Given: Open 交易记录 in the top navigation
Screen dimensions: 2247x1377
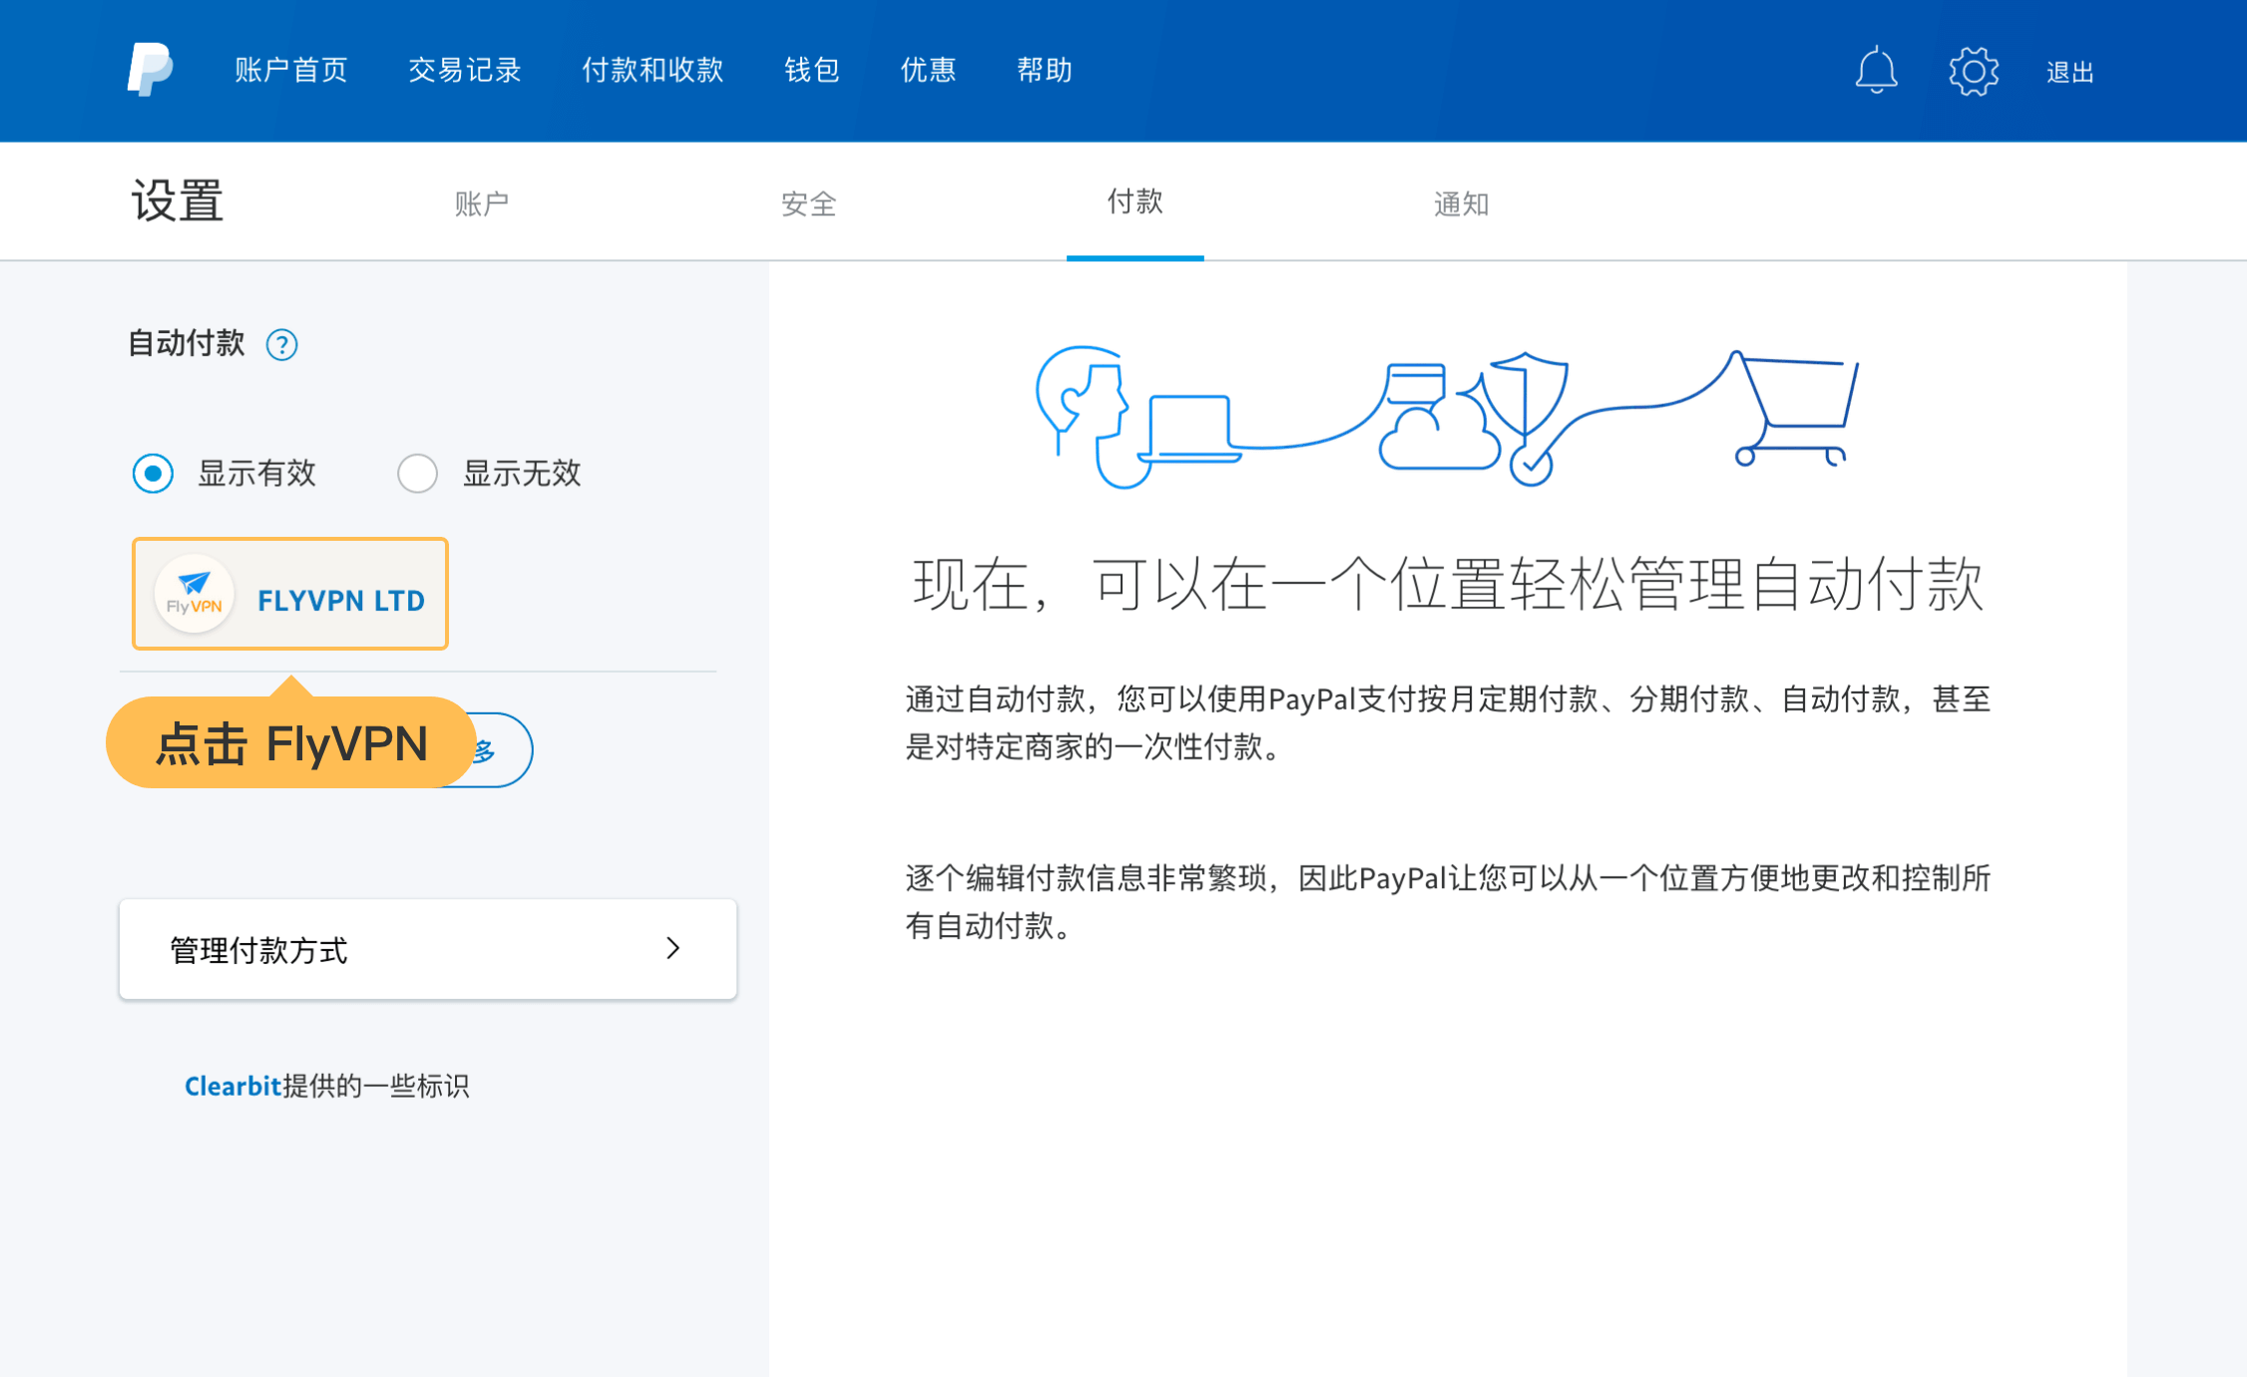Looking at the screenshot, I should tap(465, 70).
